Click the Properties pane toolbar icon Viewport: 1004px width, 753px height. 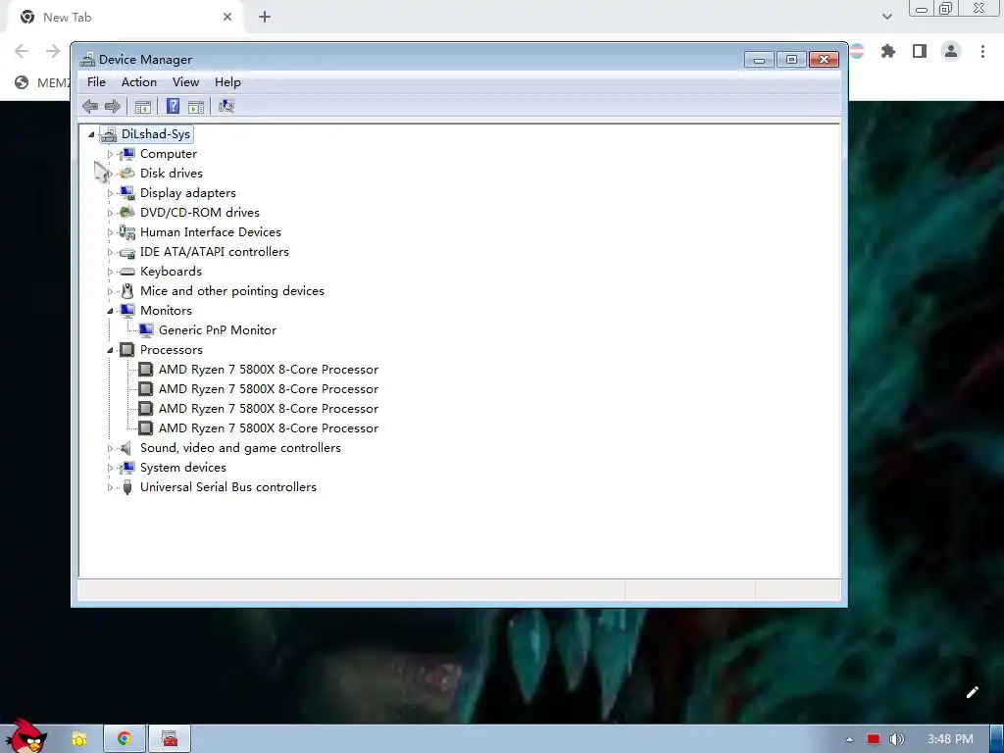[196, 106]
